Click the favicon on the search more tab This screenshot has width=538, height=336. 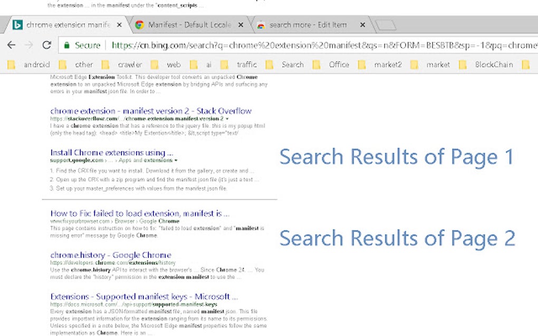pyautogui.click(x=261, y=25)
